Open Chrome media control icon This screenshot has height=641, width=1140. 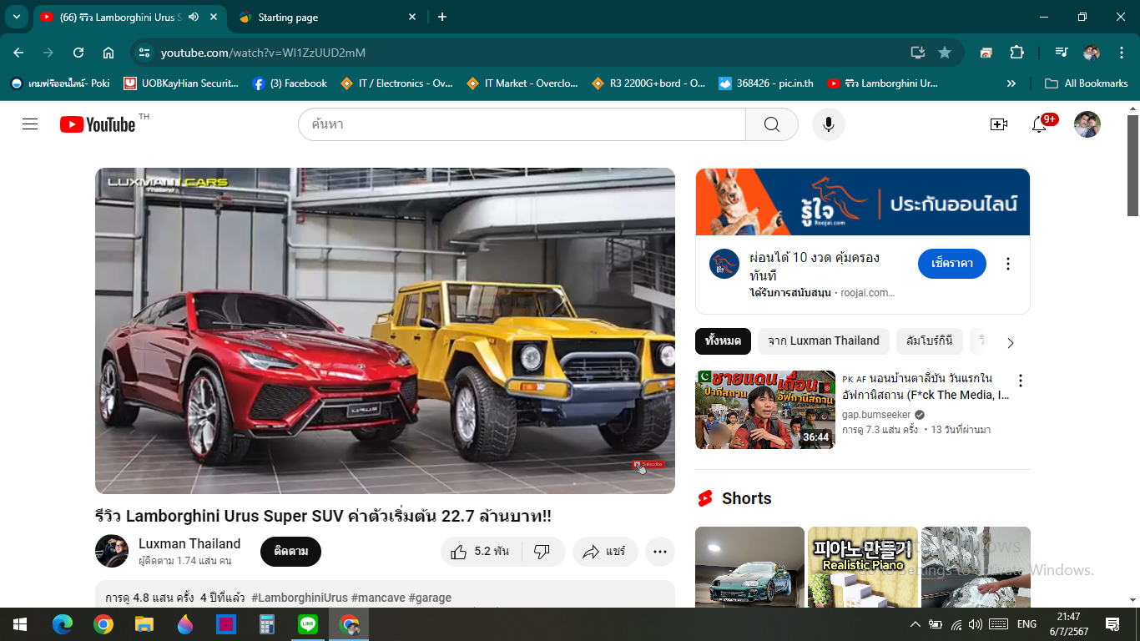coord(1061,53)
